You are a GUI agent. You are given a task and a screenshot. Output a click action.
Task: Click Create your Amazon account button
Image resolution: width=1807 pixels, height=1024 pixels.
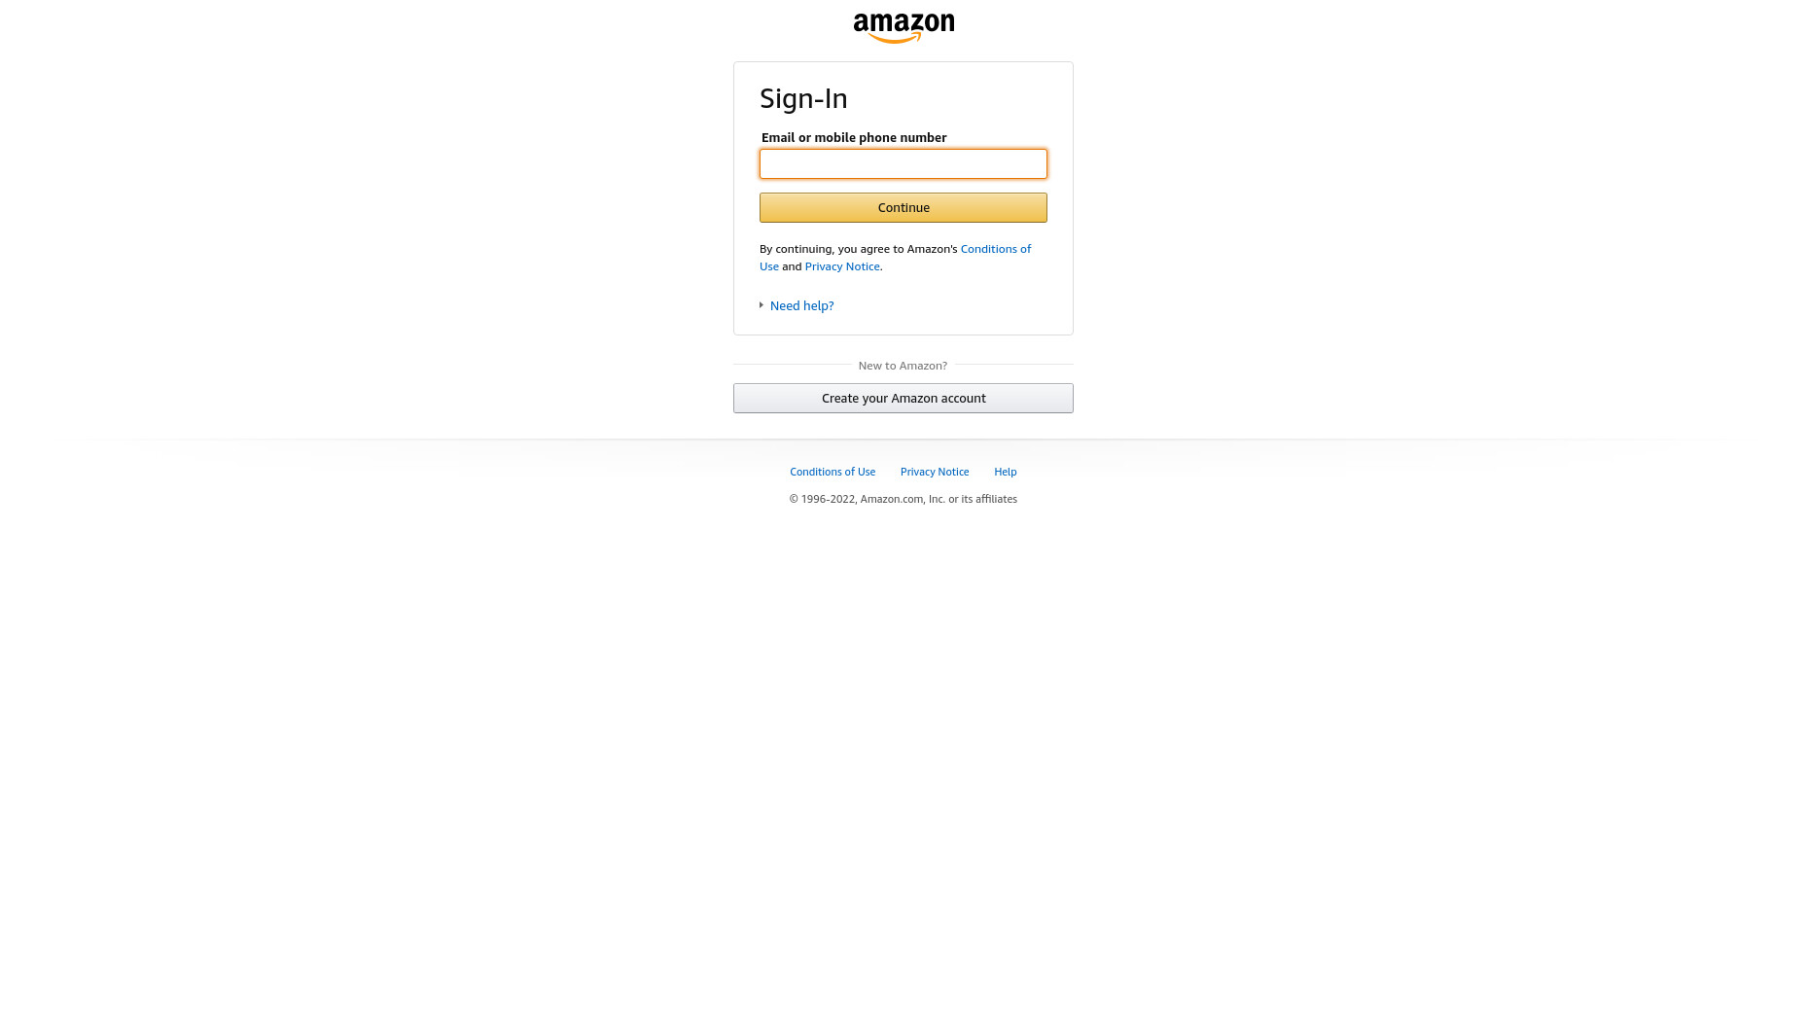click(x=903, y=398)
